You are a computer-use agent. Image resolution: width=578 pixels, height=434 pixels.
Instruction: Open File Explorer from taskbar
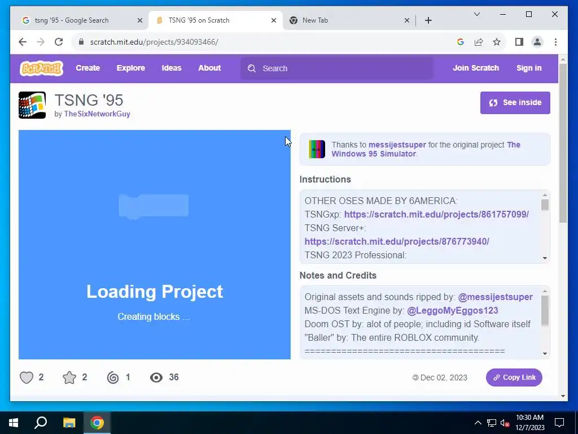[69, 423]
